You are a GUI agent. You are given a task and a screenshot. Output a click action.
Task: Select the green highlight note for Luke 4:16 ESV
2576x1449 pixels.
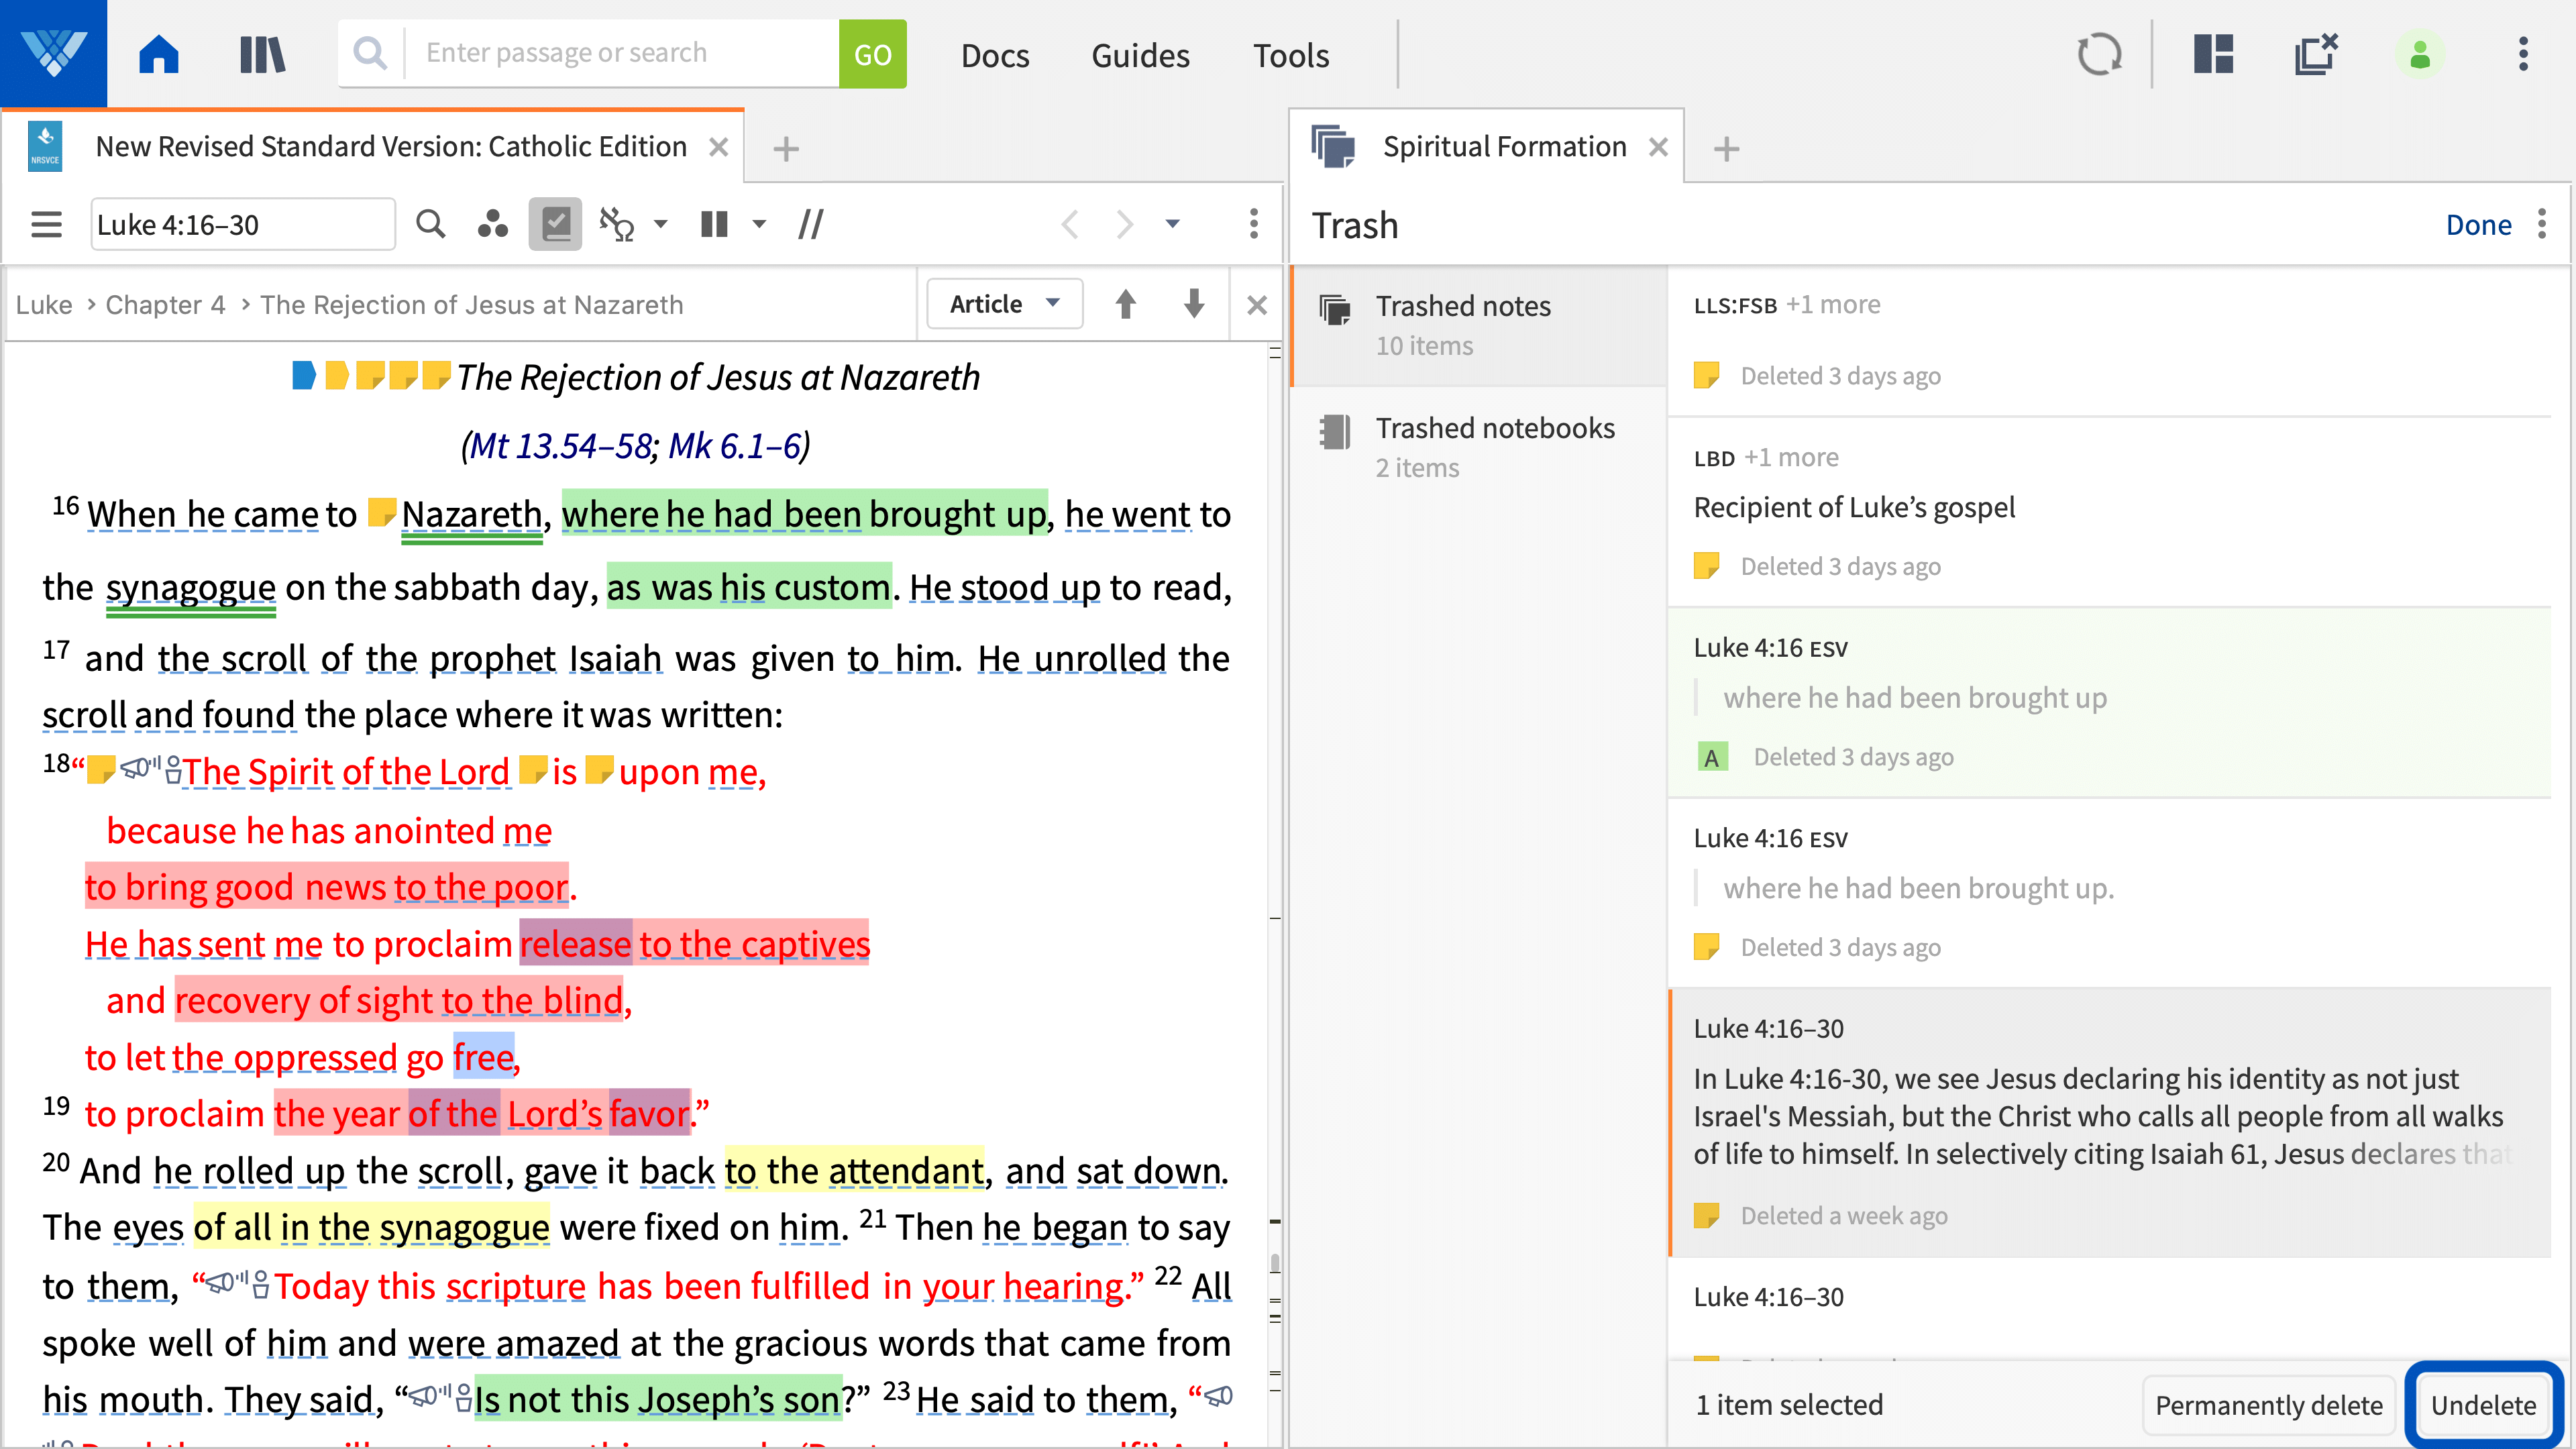point(2110,702)
